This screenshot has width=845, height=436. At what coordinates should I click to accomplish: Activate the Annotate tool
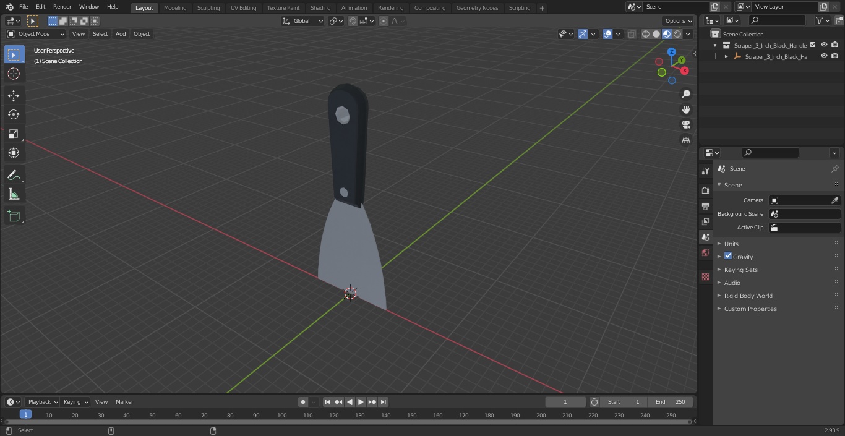(x=14, y=176)
